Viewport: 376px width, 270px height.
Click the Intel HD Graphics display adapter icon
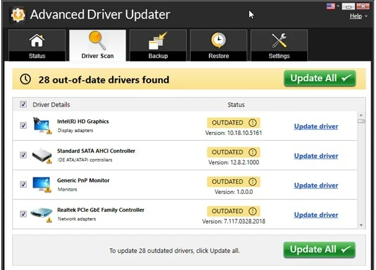pyautogui.click(x=42, y=126)
